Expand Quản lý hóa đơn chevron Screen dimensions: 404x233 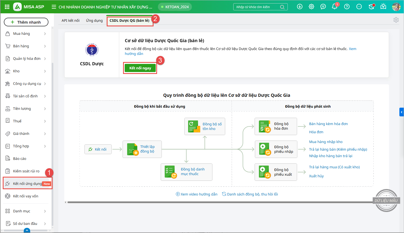pos(45,59)
